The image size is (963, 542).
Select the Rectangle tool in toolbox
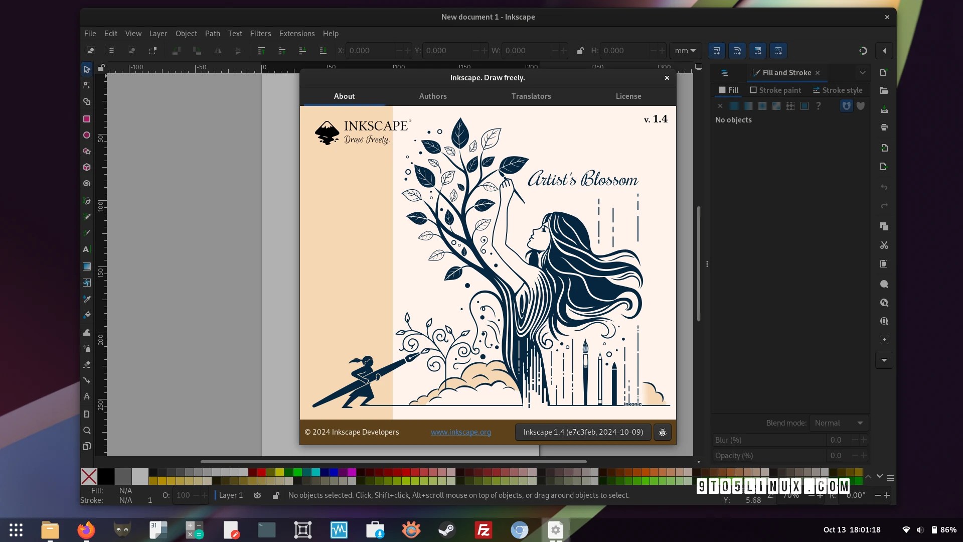[x=87, y=119]
